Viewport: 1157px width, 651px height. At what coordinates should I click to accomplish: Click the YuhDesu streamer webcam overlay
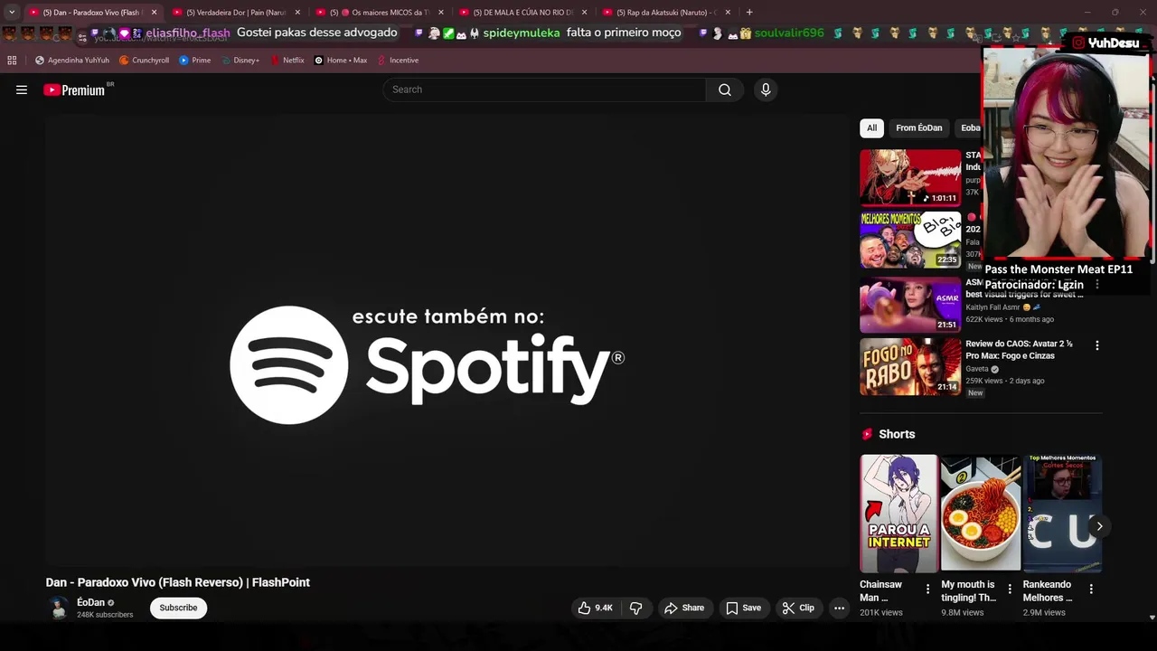[1067, 154]
